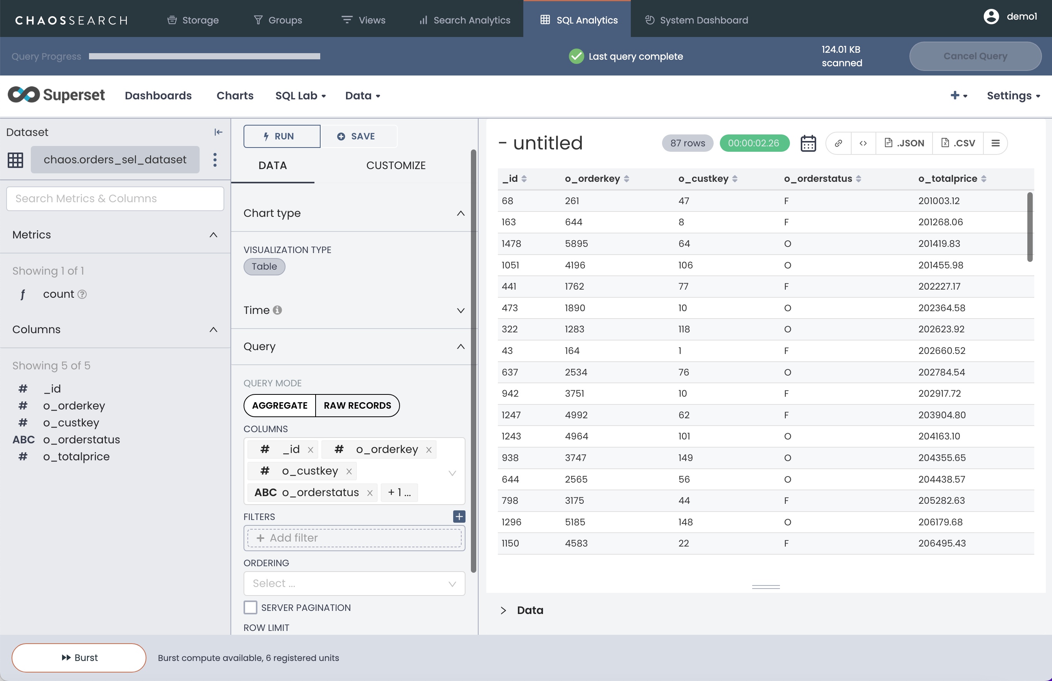The image size is (1052, 681).
Task: Open the Settings dropdown menu
Action: (x=1013, y=96)
